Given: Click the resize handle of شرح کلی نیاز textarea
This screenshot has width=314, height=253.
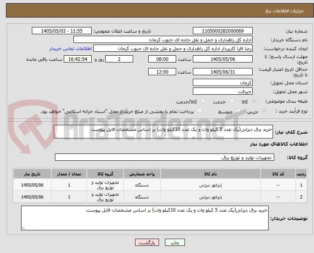Looking at the screenshot, I should pos(56,136).
